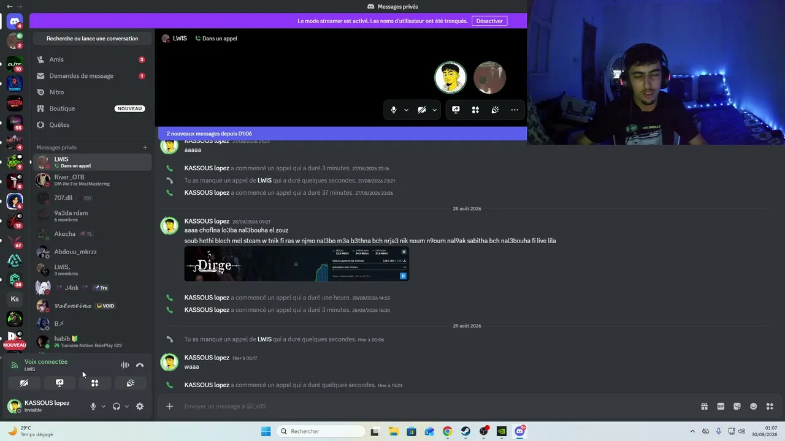Share your screen from the sidebar voice panel
The height and width of the screenshot is (441, 785).
59,383
